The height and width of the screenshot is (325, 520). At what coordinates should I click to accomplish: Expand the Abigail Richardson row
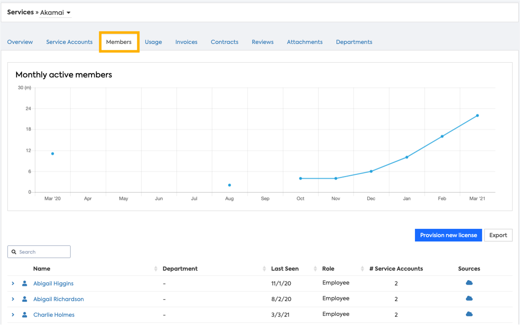pyautogui.click(x=13, y=299)
